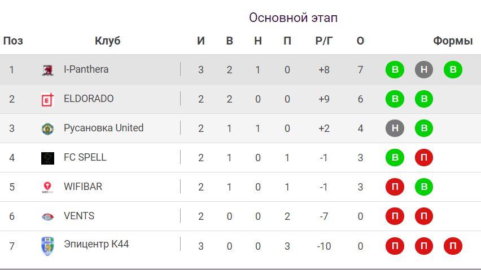Click WIFIBAR's green win form badge

423,187
